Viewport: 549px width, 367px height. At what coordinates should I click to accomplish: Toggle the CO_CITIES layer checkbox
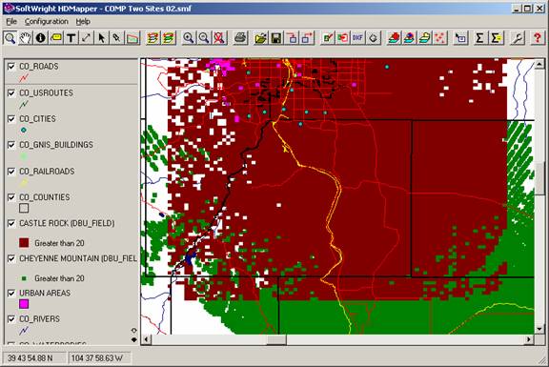tap(11, 119)
